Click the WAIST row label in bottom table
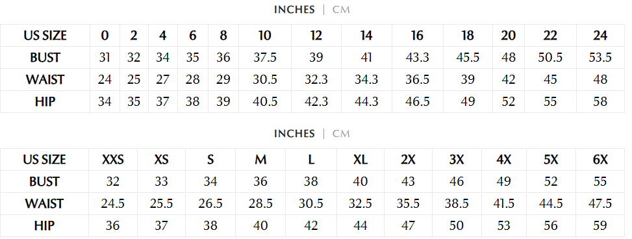The width and height of the screenshot is (632, 239). point(44,203)
